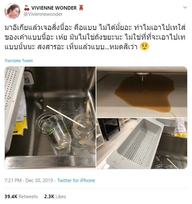Viewport: 192px width, 204px height.
Task: Click the teddy bear emoji after the name
Action: 81,8
